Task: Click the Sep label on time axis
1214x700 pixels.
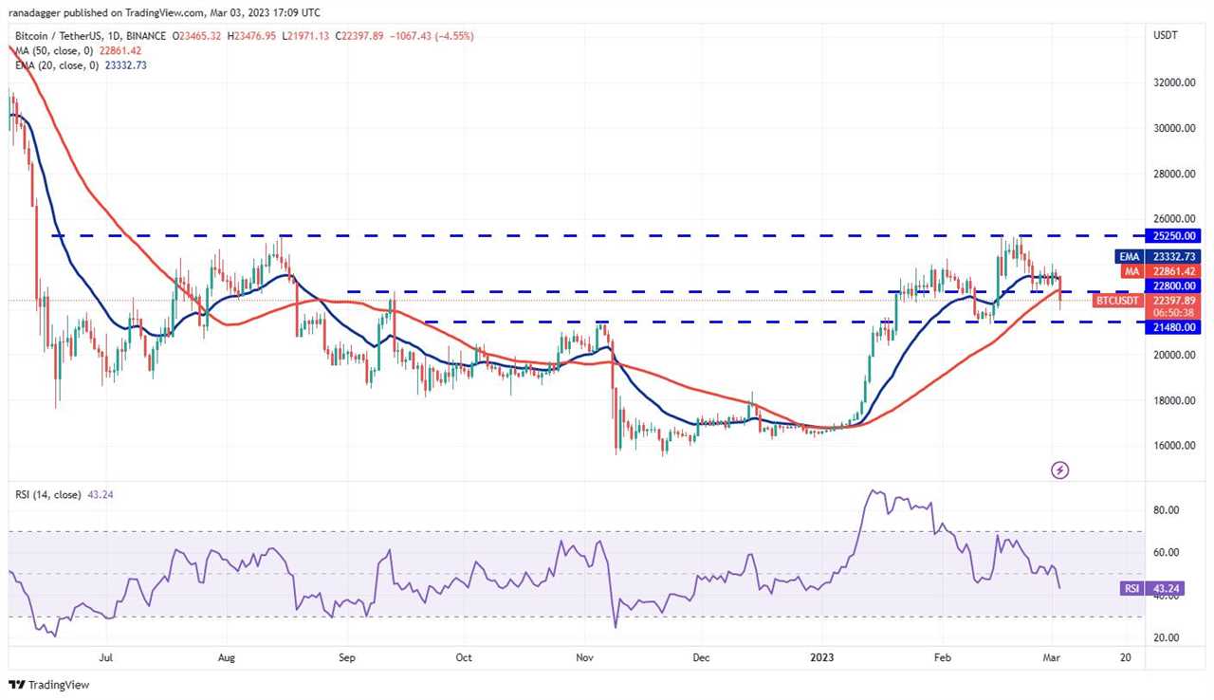Action: click(346, 656)
